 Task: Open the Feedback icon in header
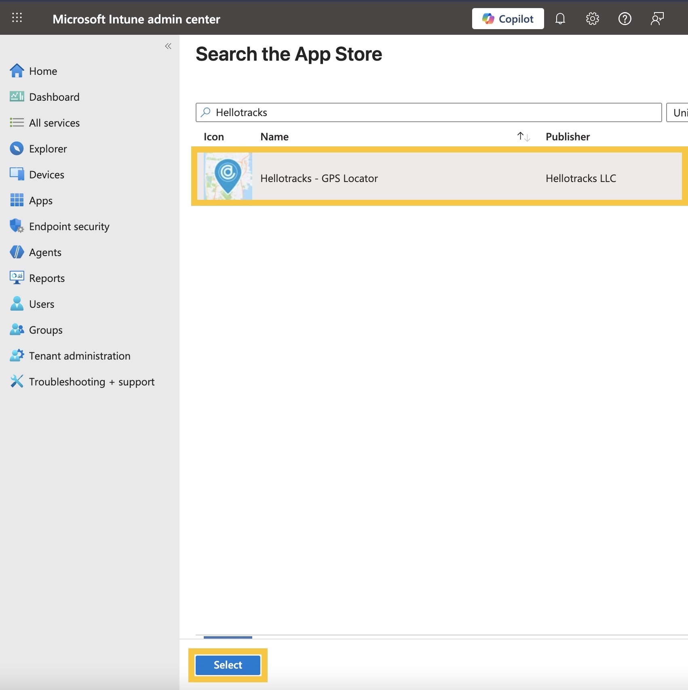(657, 19)
